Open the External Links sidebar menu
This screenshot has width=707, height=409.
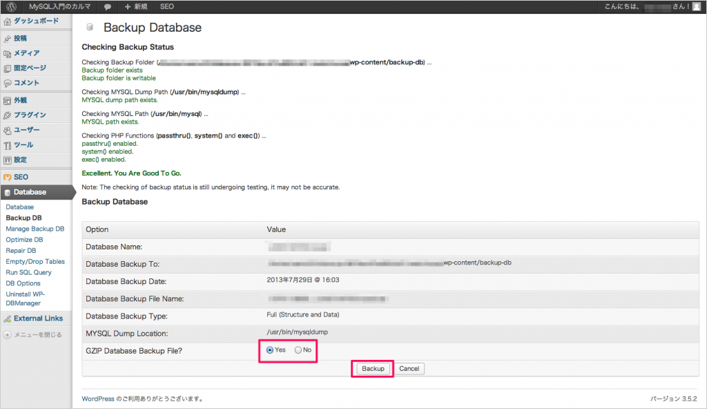click(x=39, y=318)
